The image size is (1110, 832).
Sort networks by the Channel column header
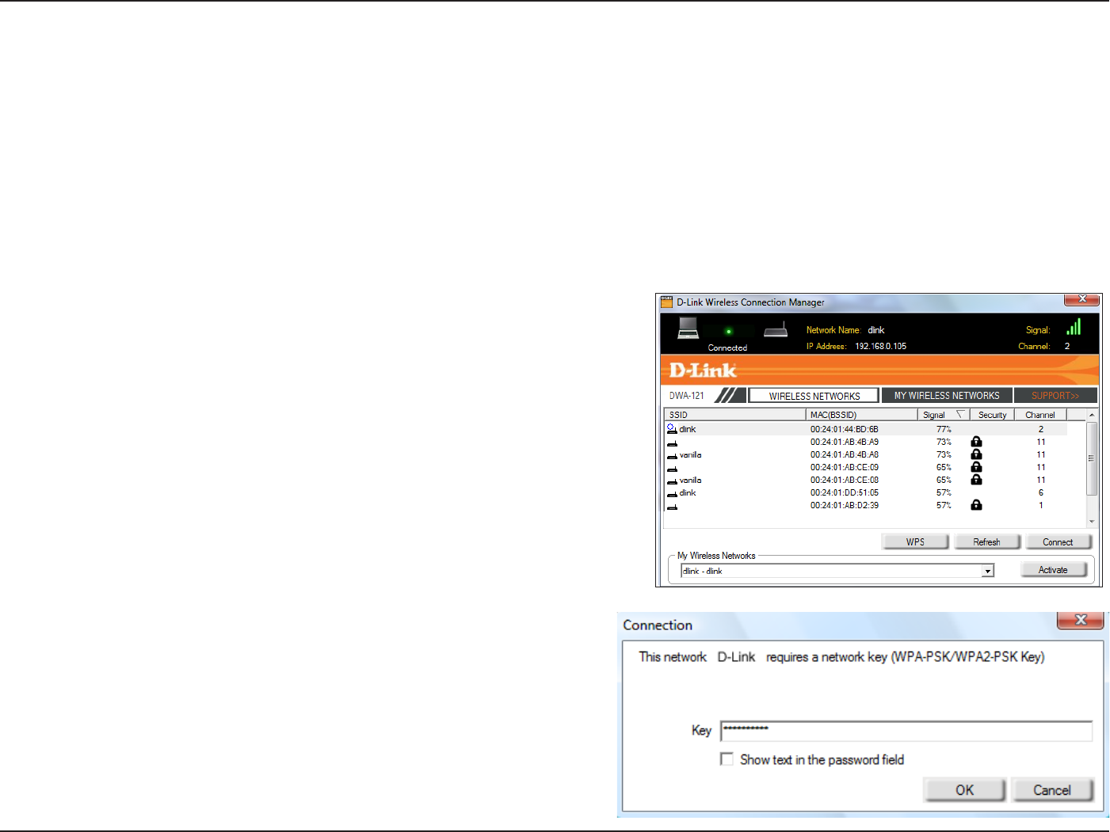point(1040,415)
